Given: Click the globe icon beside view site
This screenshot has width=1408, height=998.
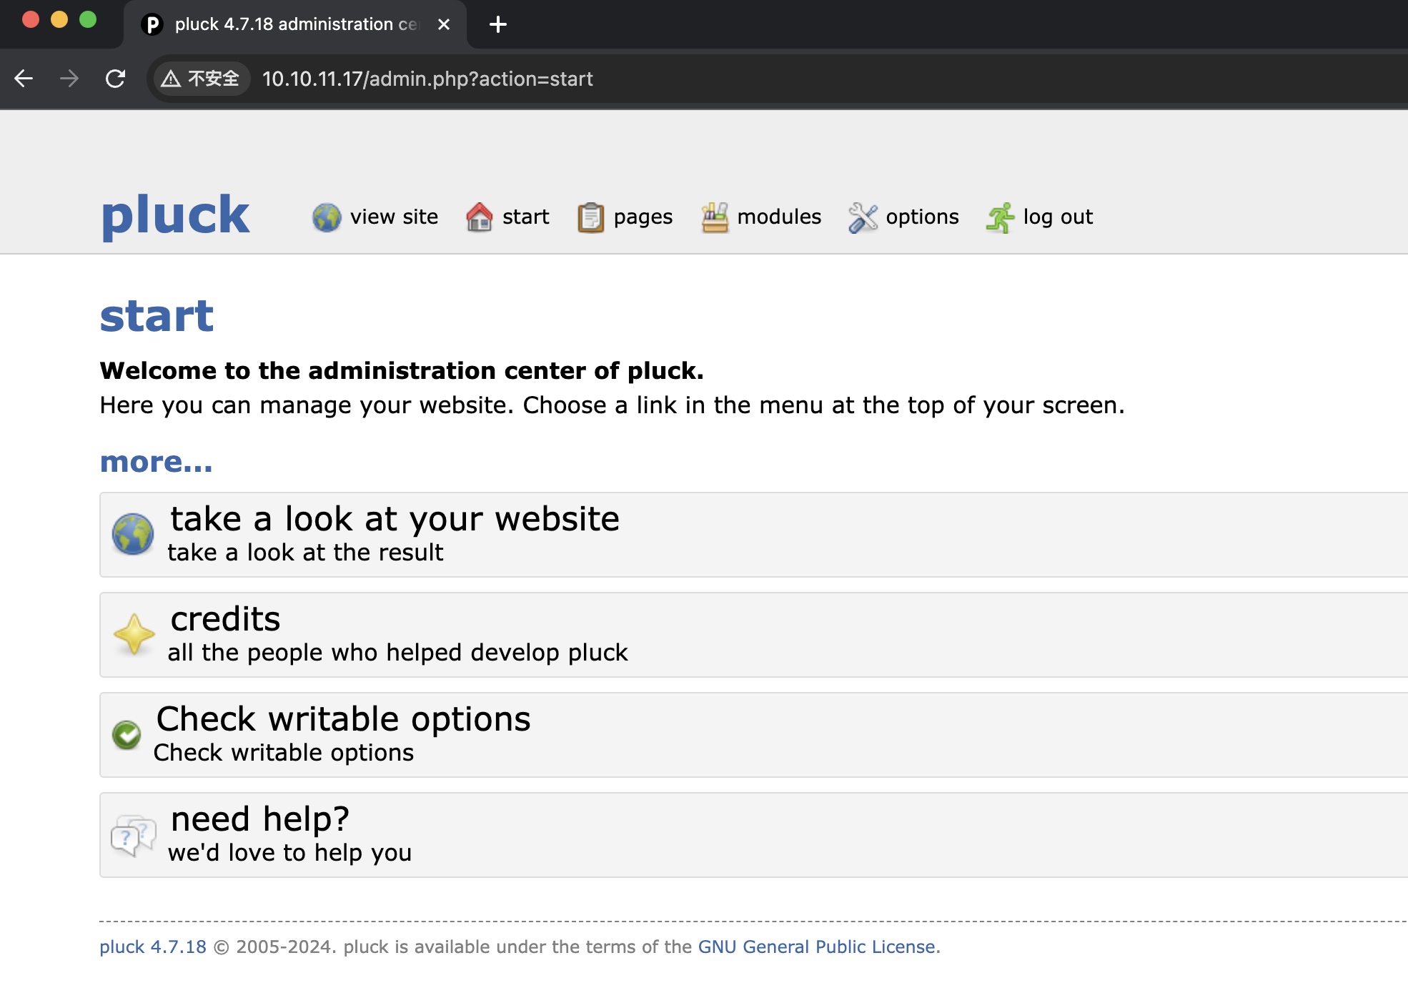Looking at the screenshot, I should coord(327,217).
